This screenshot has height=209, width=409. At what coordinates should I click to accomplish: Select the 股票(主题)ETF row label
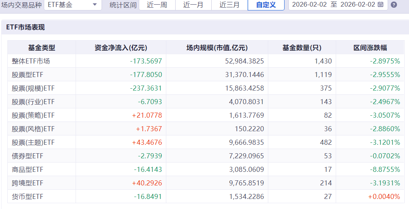pyautogui.click(x=33, y=142)
